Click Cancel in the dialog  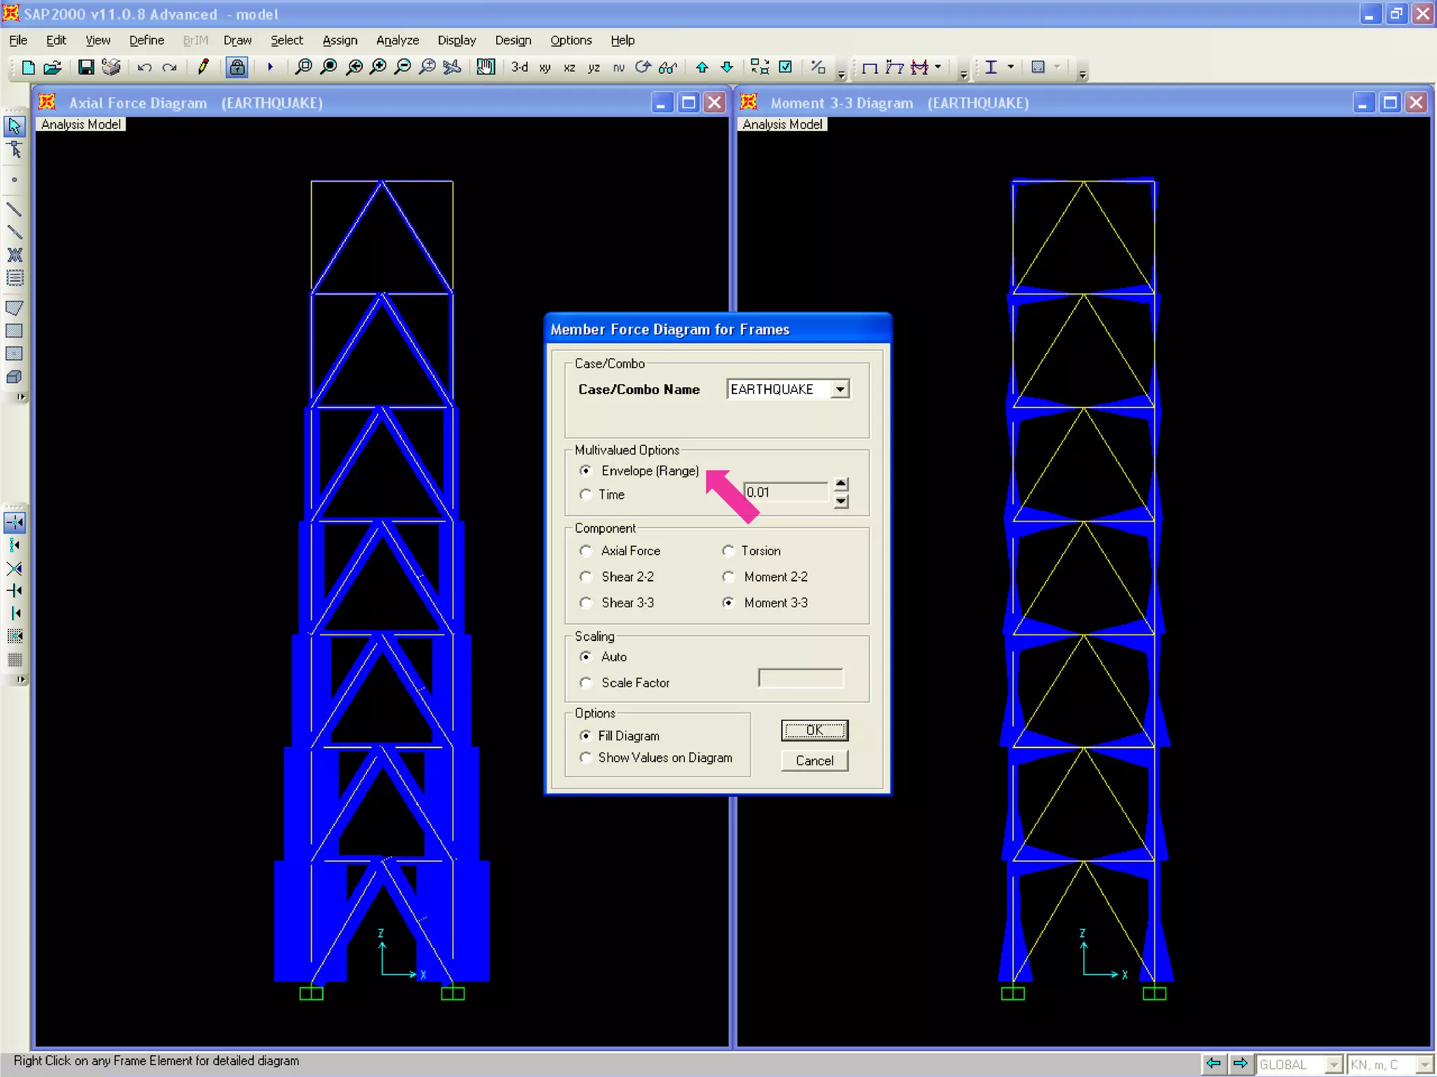tap(814, 761)
